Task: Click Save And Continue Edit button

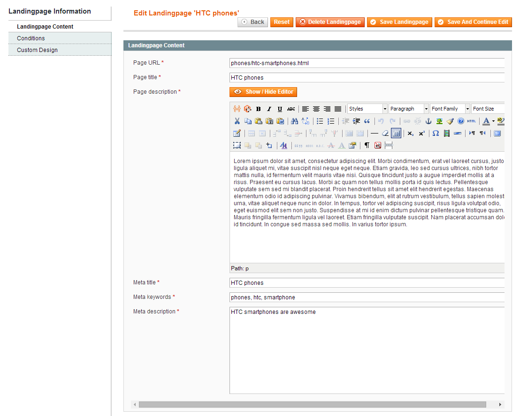Action: click(473, 22)
